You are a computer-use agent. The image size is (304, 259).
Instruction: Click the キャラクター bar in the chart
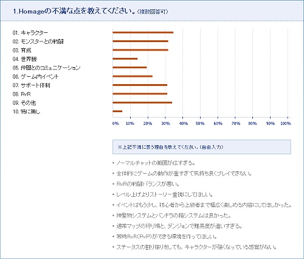[143, 32]
